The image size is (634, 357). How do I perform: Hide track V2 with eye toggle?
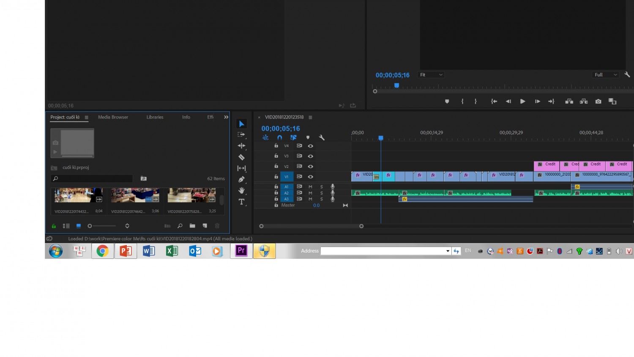pos(310,166)
